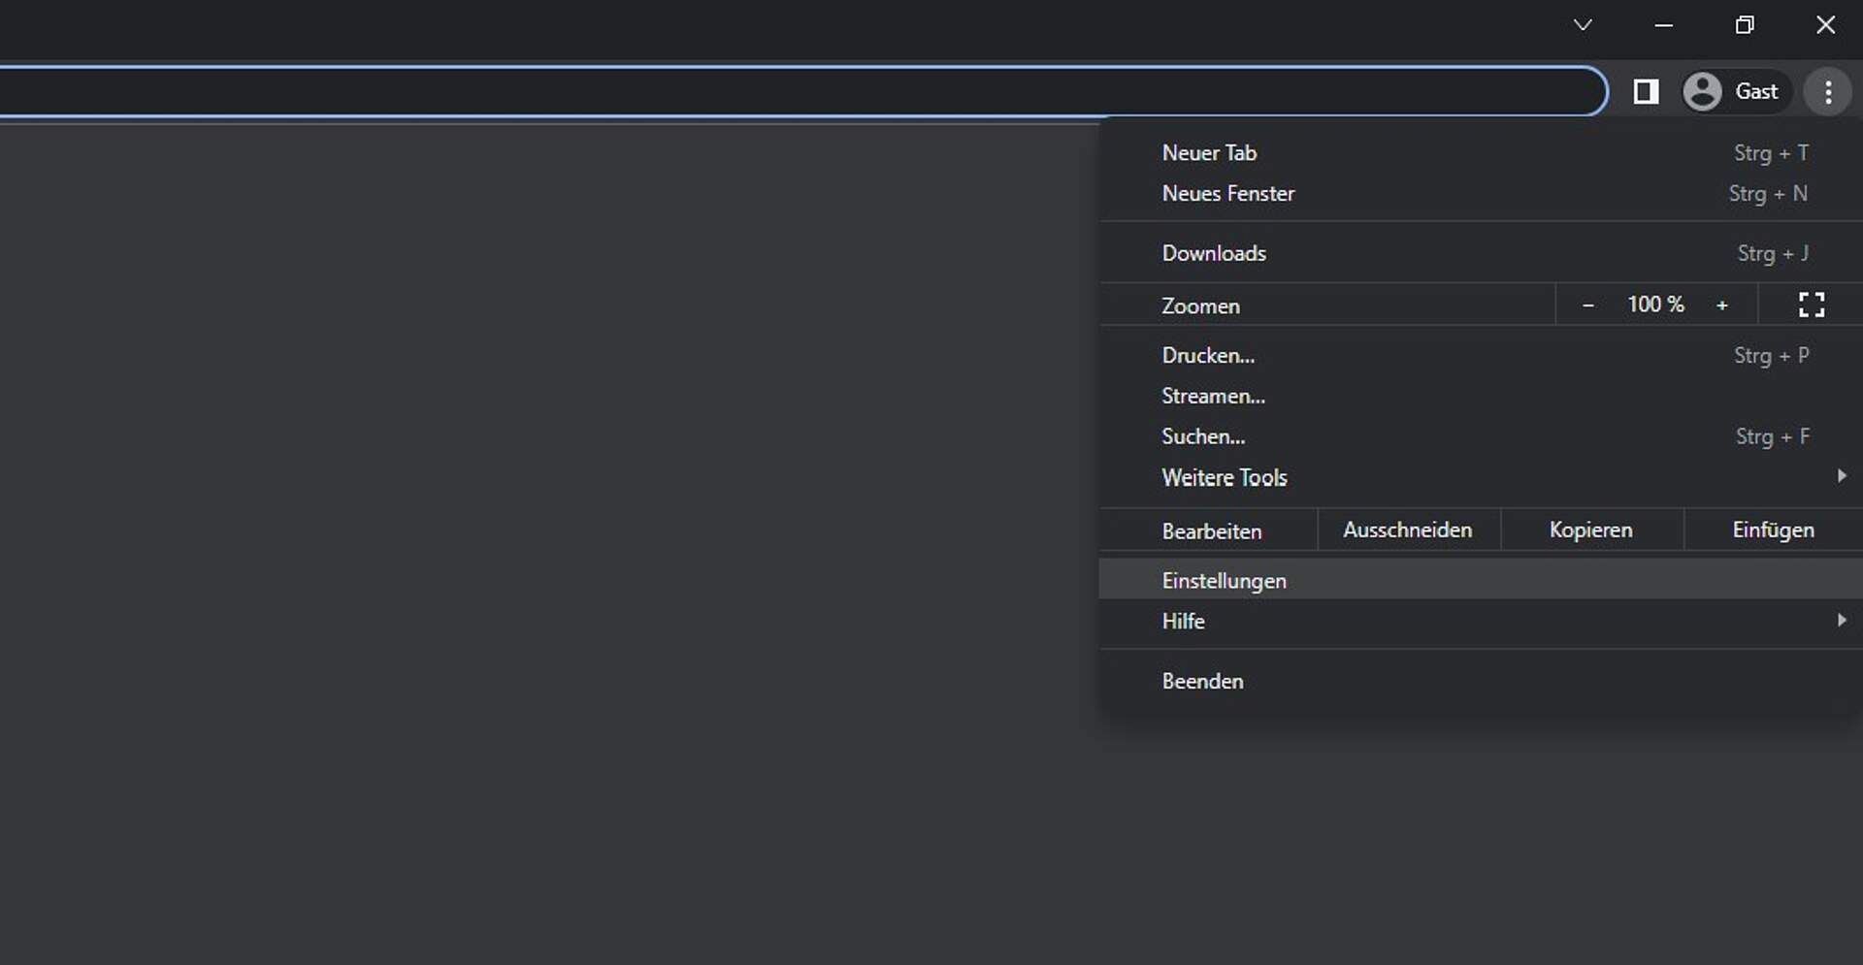
Task: Open Downloads from the menu
Action: 1214,253
